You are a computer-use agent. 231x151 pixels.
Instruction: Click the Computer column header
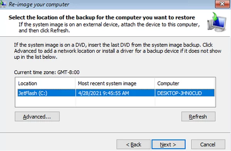(184, 83)
